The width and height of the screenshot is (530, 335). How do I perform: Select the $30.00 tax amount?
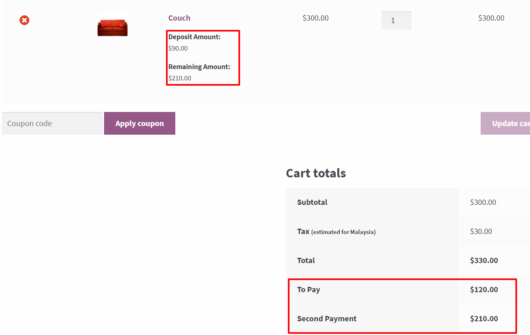[481, 231]
